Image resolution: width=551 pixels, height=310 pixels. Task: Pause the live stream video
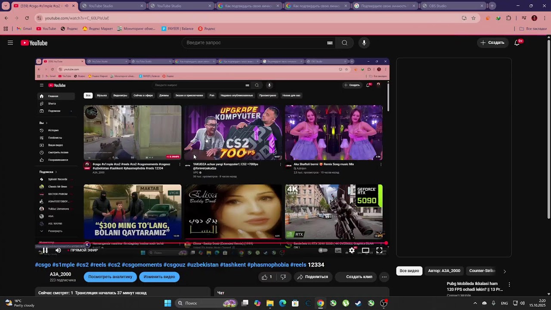coord(45,250)
